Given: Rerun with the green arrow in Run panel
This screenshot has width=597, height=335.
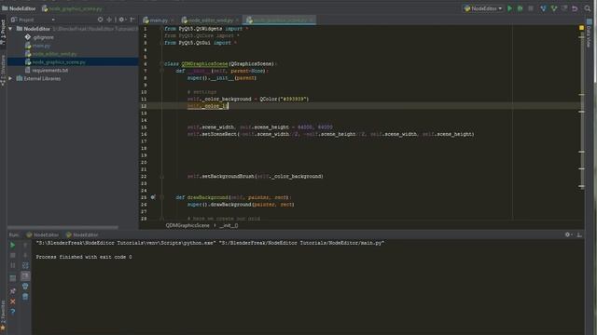Looking at the screenshot, I should point(12,245).
